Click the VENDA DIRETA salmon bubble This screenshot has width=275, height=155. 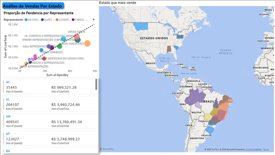coord(76,36)
